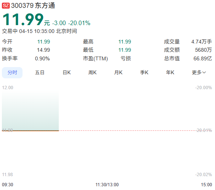Click the red SZ exchange badge

pyautogui.click(x=6, y=6)
